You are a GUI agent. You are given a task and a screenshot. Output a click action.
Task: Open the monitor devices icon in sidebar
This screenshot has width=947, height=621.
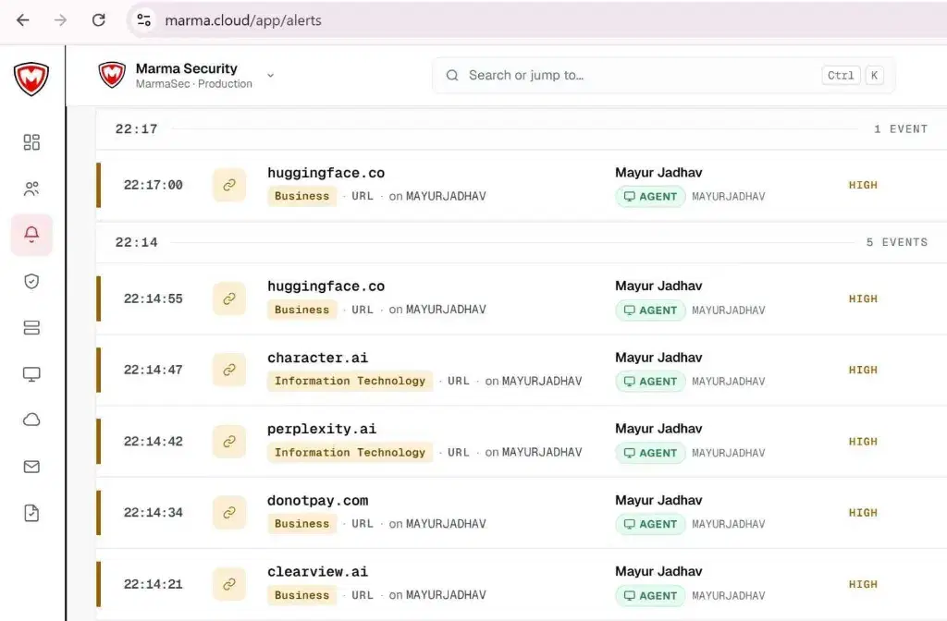(31, 374)
